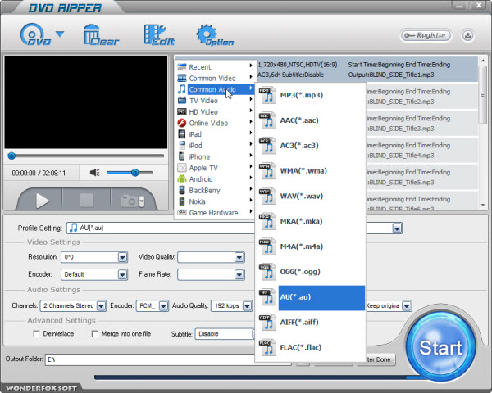Choose the AU format icon

[267, 297]
